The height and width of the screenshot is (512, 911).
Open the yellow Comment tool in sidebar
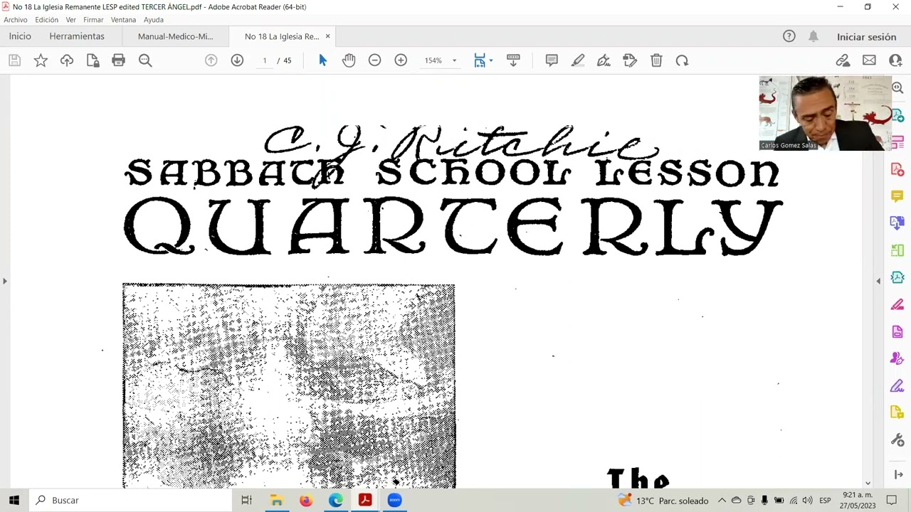click(897, 196)
